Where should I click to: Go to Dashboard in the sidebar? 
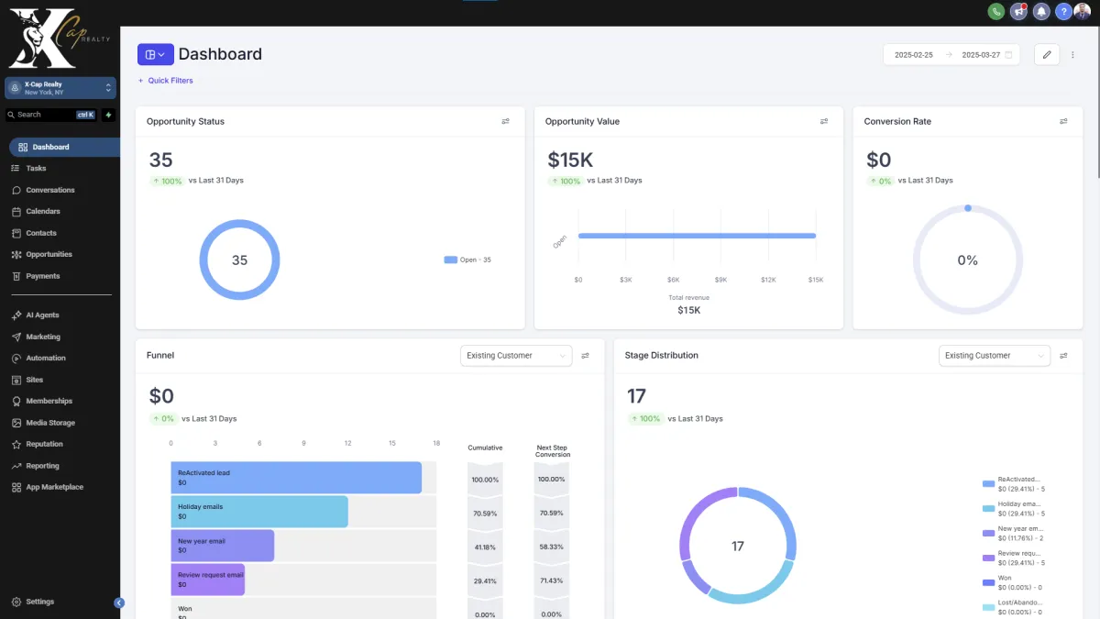pyautogui.click(x=64, y=147)
